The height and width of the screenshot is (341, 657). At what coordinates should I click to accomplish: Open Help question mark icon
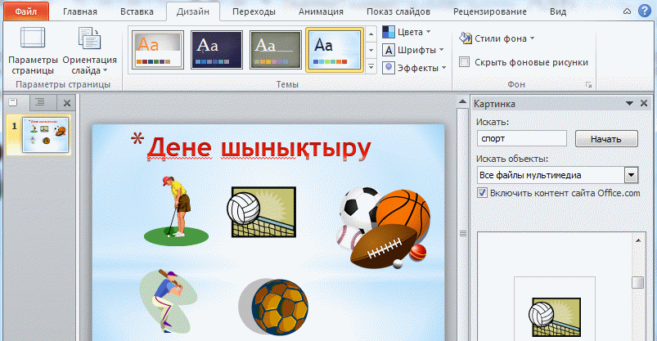tap(645, 11)
